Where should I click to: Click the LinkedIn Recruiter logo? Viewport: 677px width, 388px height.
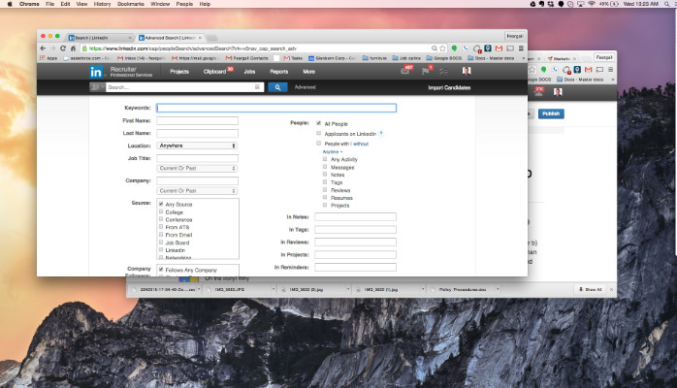pos(96,72)
